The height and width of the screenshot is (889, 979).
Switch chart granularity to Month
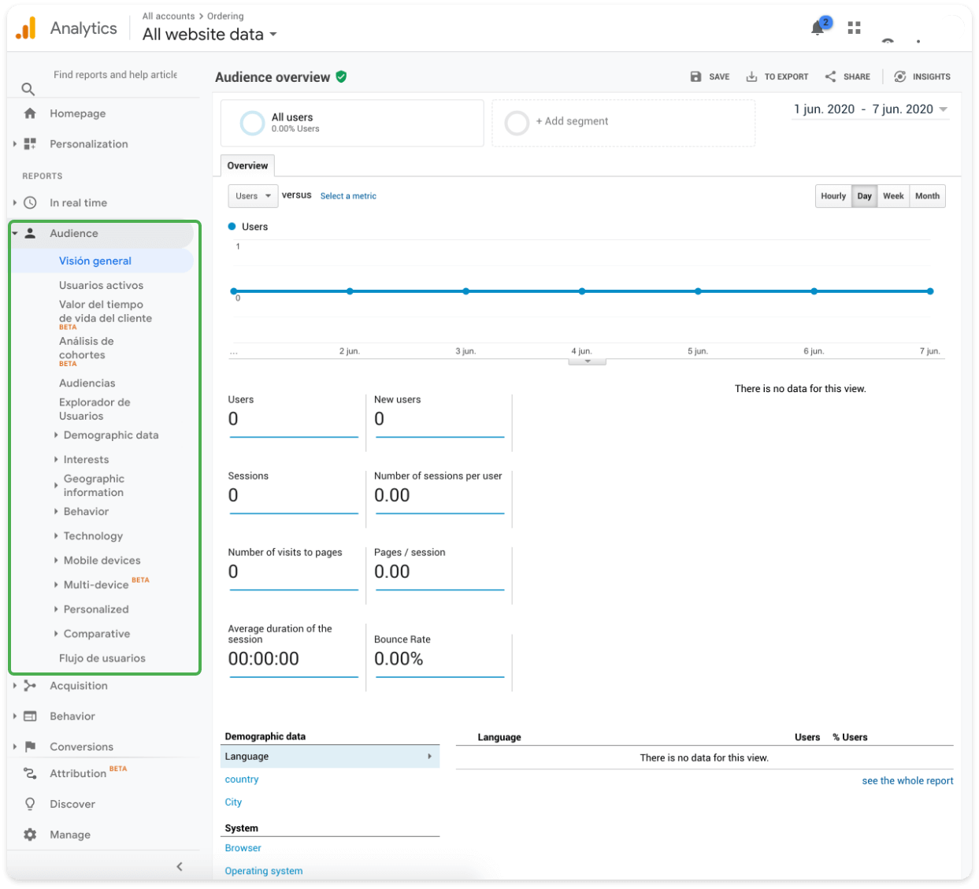(x=927, y=196)
